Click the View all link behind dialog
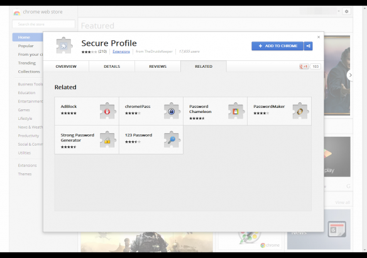The height and width of the screenshot is (258, 367). click(x=342, y=202)
